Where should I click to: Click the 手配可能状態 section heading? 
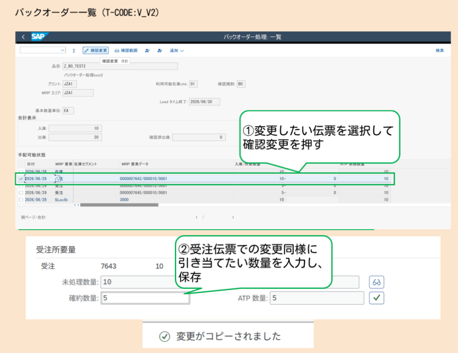[x=32, y=155]
